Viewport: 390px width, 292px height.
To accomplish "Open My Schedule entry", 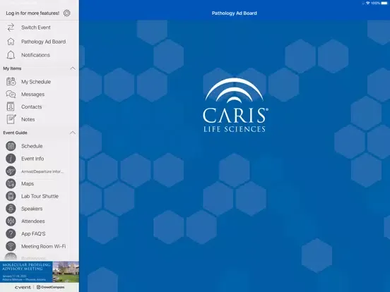I will 36,82.
